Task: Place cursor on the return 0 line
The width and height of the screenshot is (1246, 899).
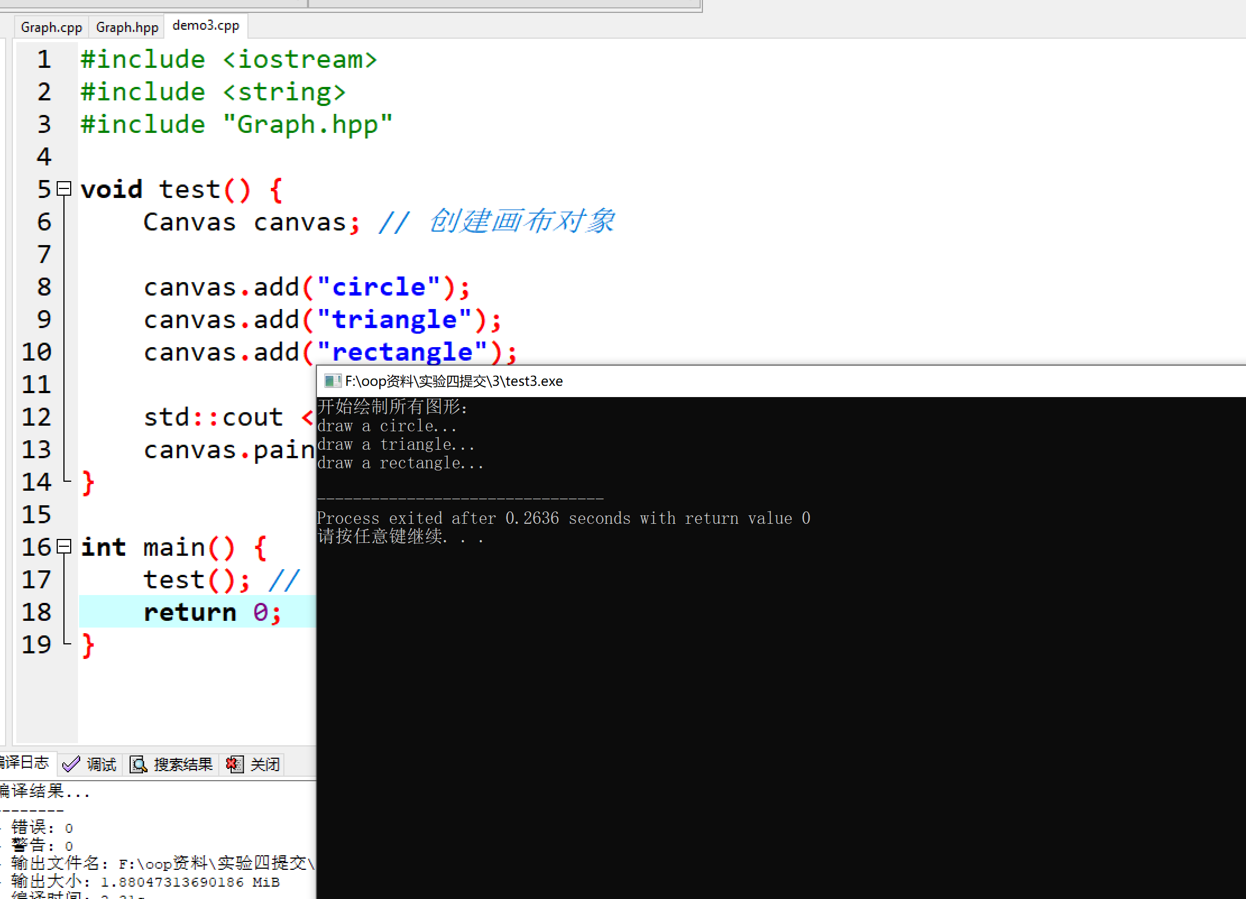Action: [191, 612]
